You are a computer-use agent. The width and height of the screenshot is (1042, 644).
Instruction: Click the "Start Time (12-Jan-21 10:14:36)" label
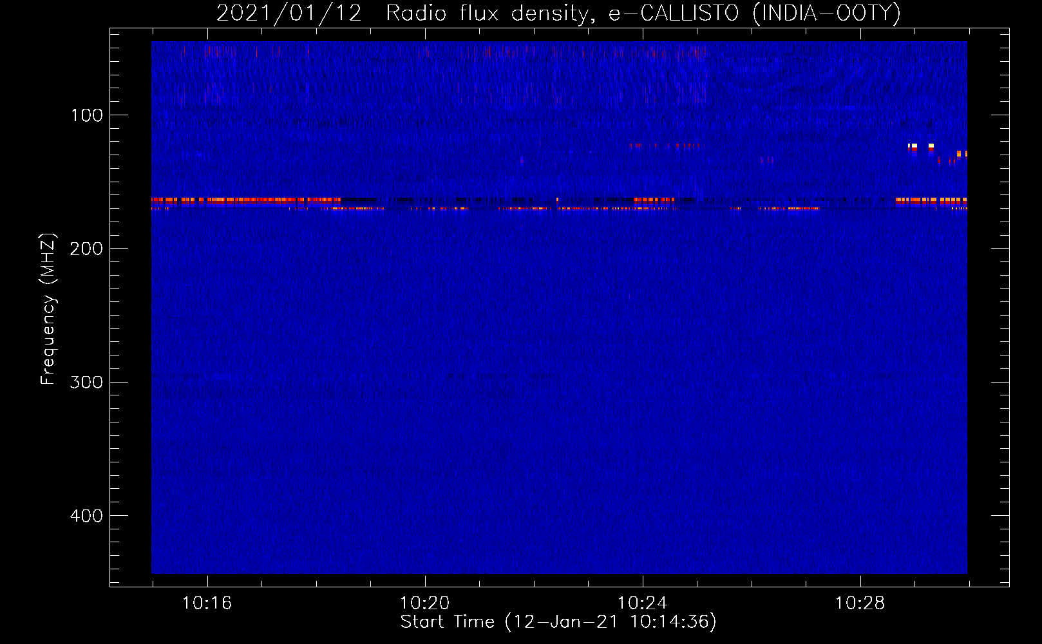(558, 622)
